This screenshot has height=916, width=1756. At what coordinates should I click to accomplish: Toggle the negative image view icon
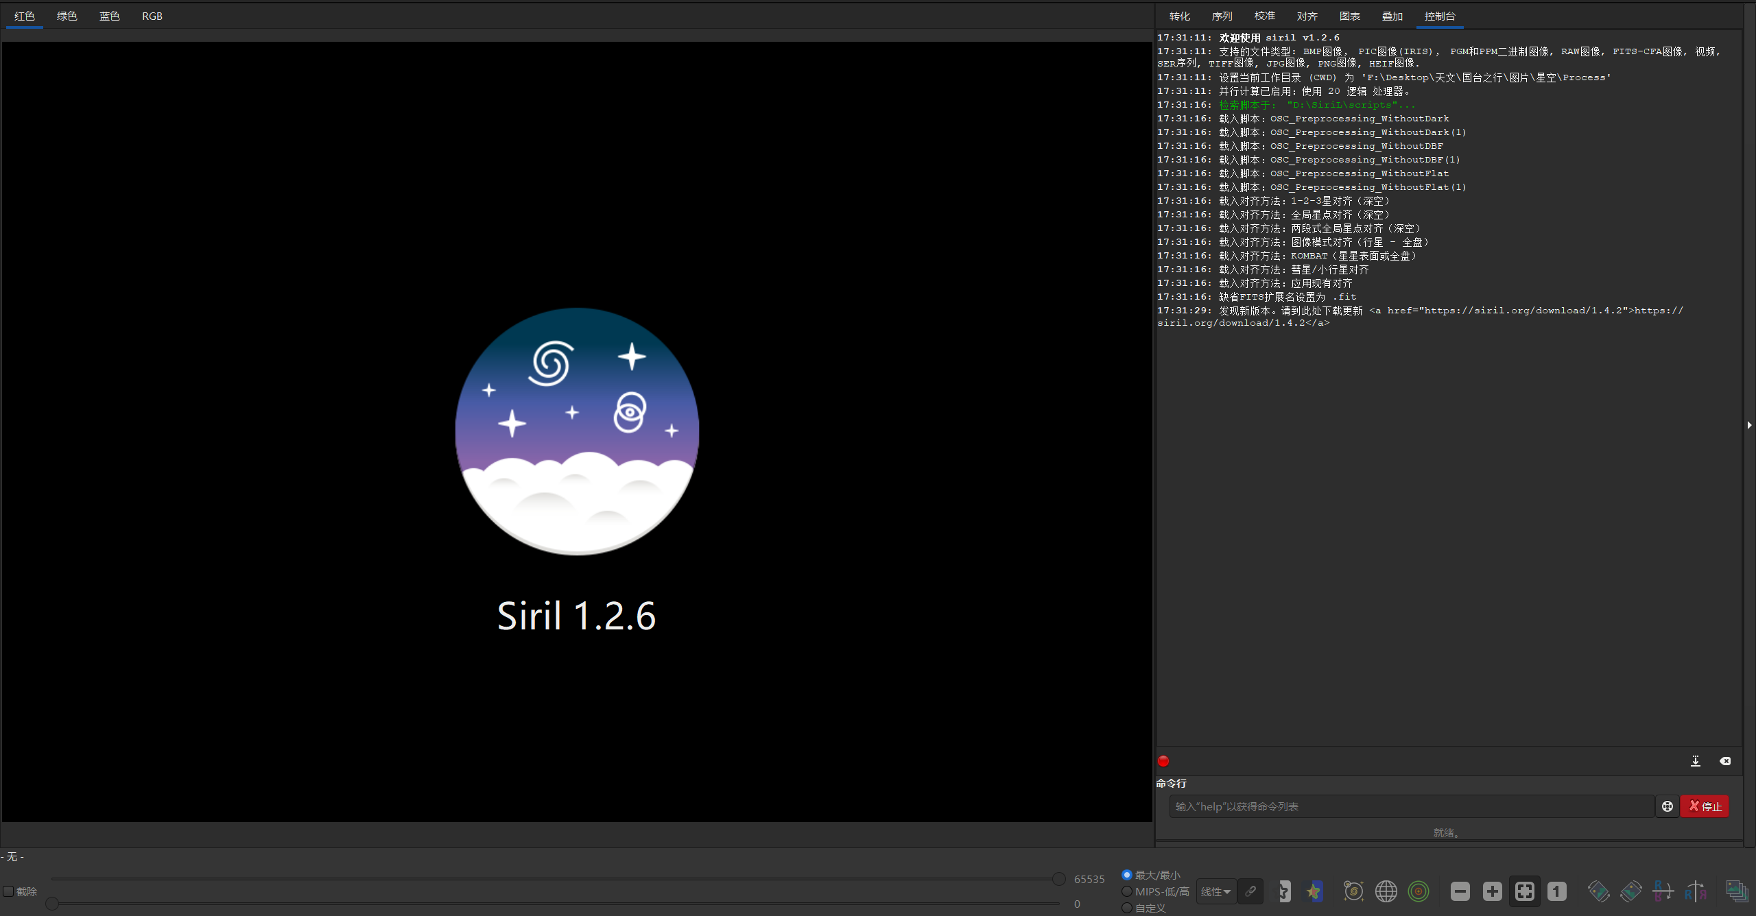1281,891
